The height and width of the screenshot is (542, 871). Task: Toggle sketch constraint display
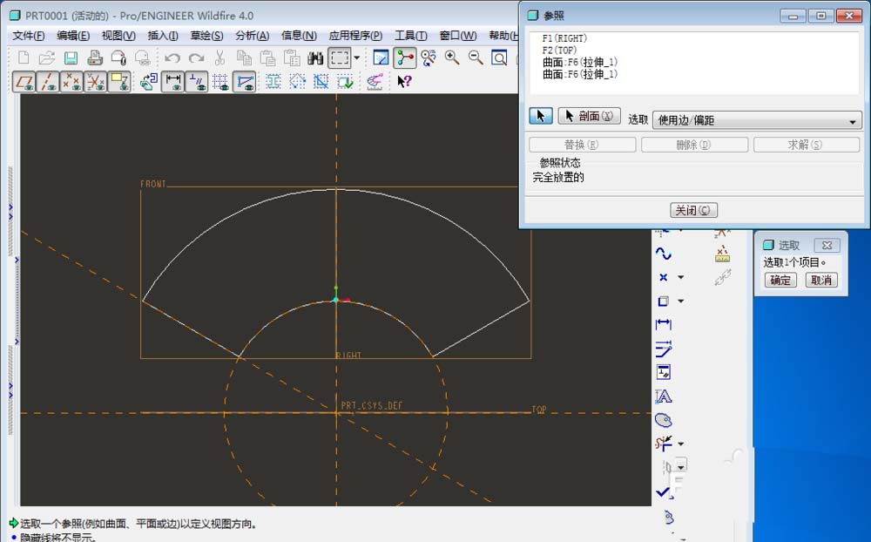[197, 82]
